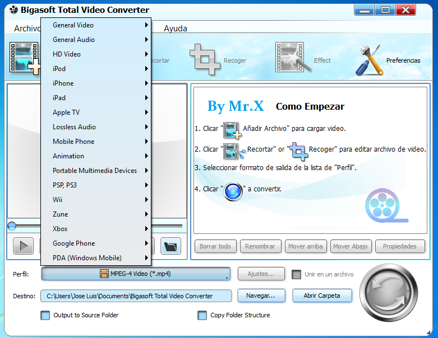Screen dimensions: 438x338
Task: Click the Preferencias label
Action: pyautogui.click(x=403, y=60)
